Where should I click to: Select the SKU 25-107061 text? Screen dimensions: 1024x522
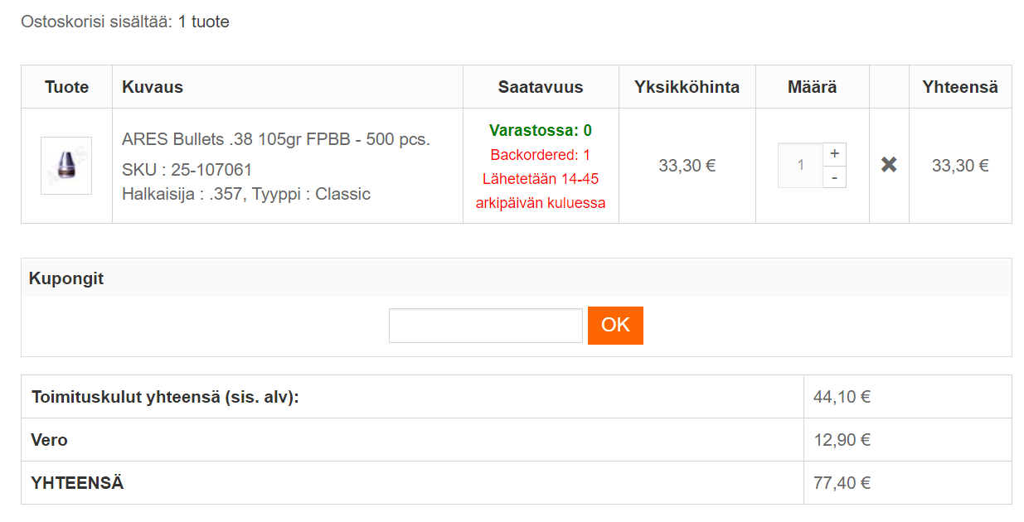[187, 170]
